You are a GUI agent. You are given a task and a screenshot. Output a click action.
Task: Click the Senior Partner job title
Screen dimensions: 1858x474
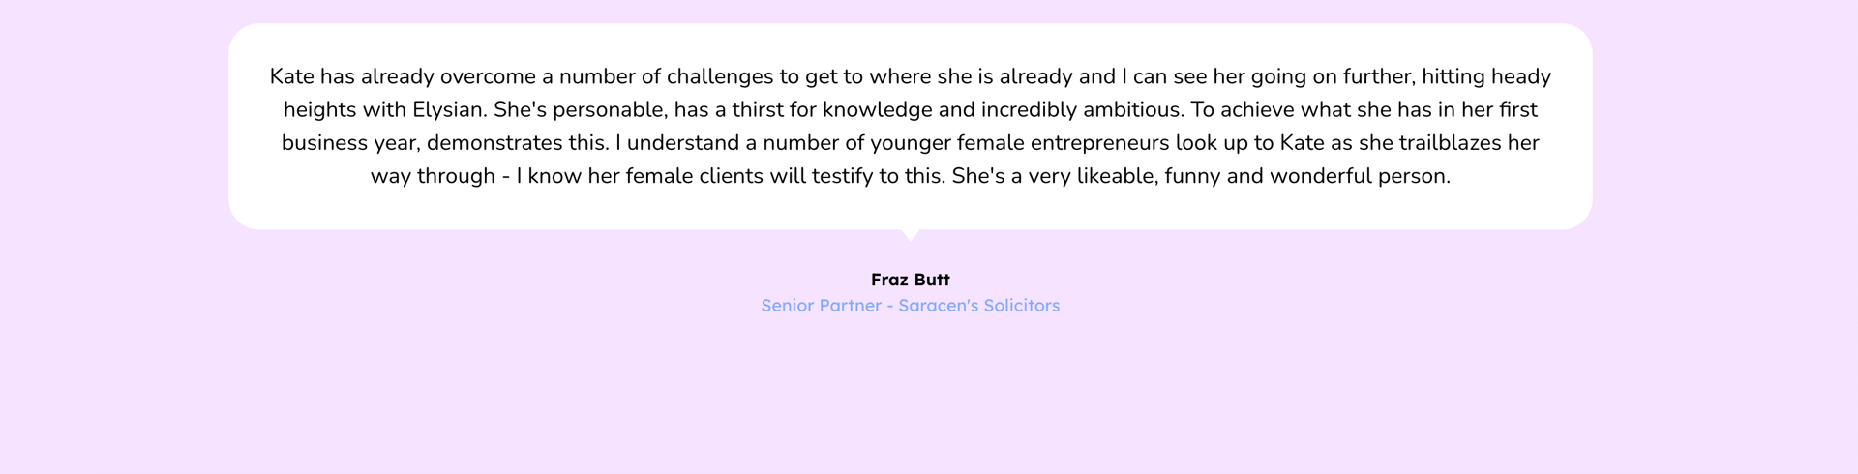click(x=821, y=306)
